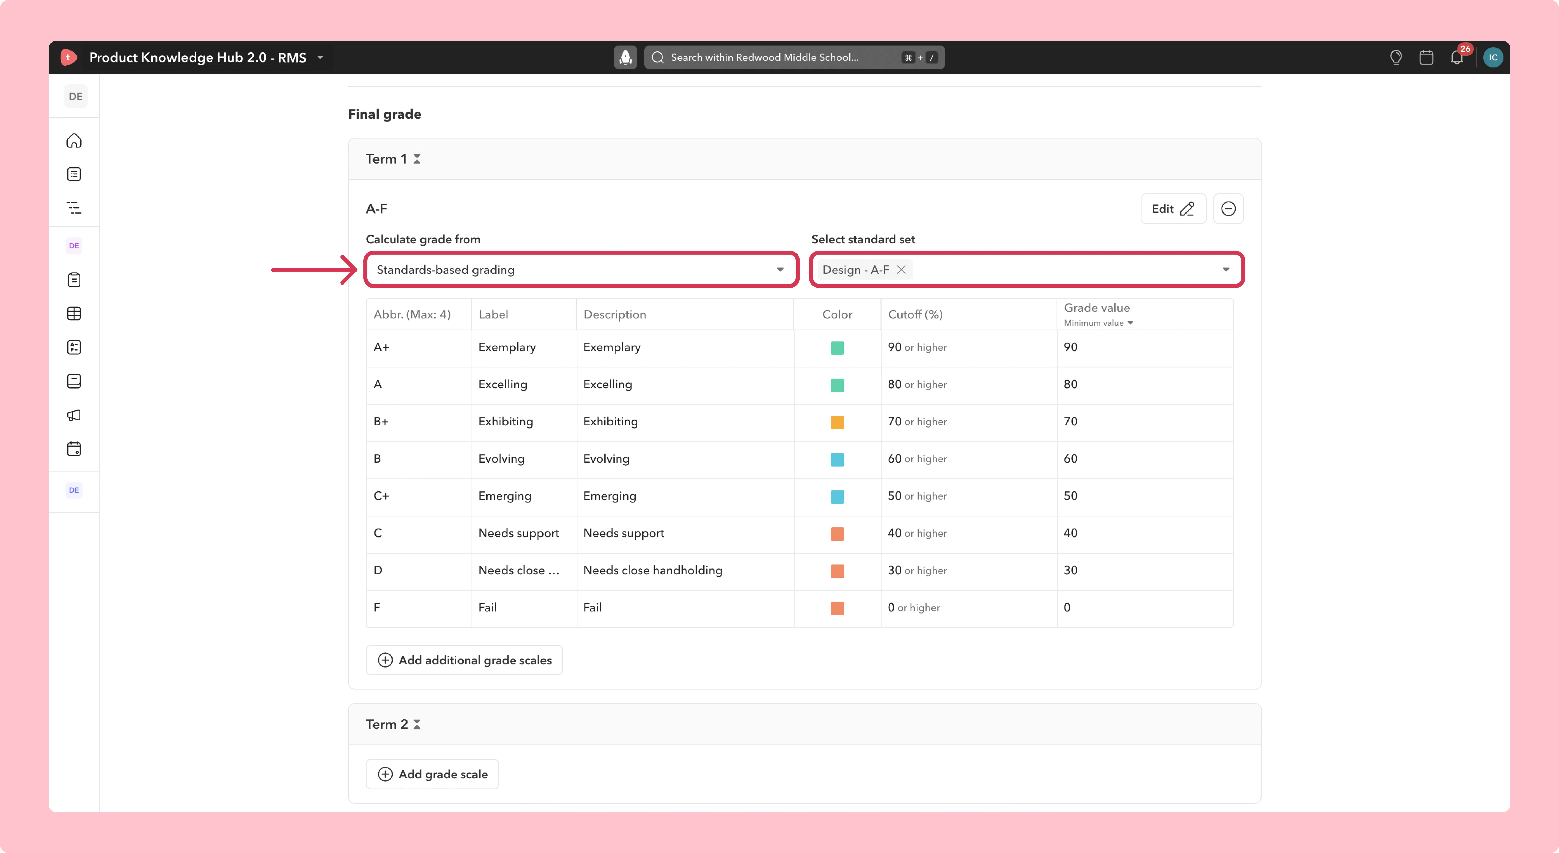1559x853 pixels.
Task: Click the Term 2 section header
Action: point(804,724)
